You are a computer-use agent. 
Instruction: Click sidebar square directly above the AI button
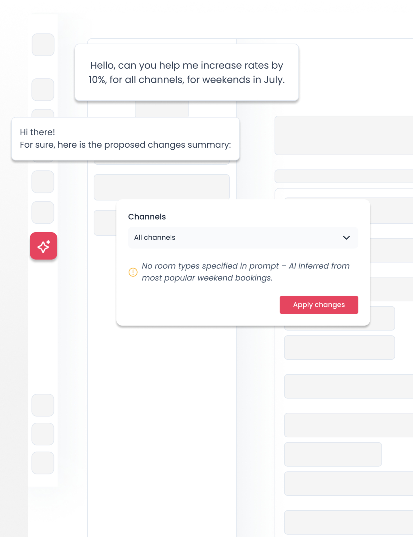click(x=43, y=212)
